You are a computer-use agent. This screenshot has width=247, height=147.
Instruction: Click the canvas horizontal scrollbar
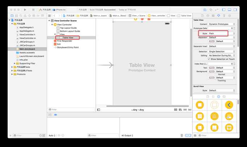148,106
